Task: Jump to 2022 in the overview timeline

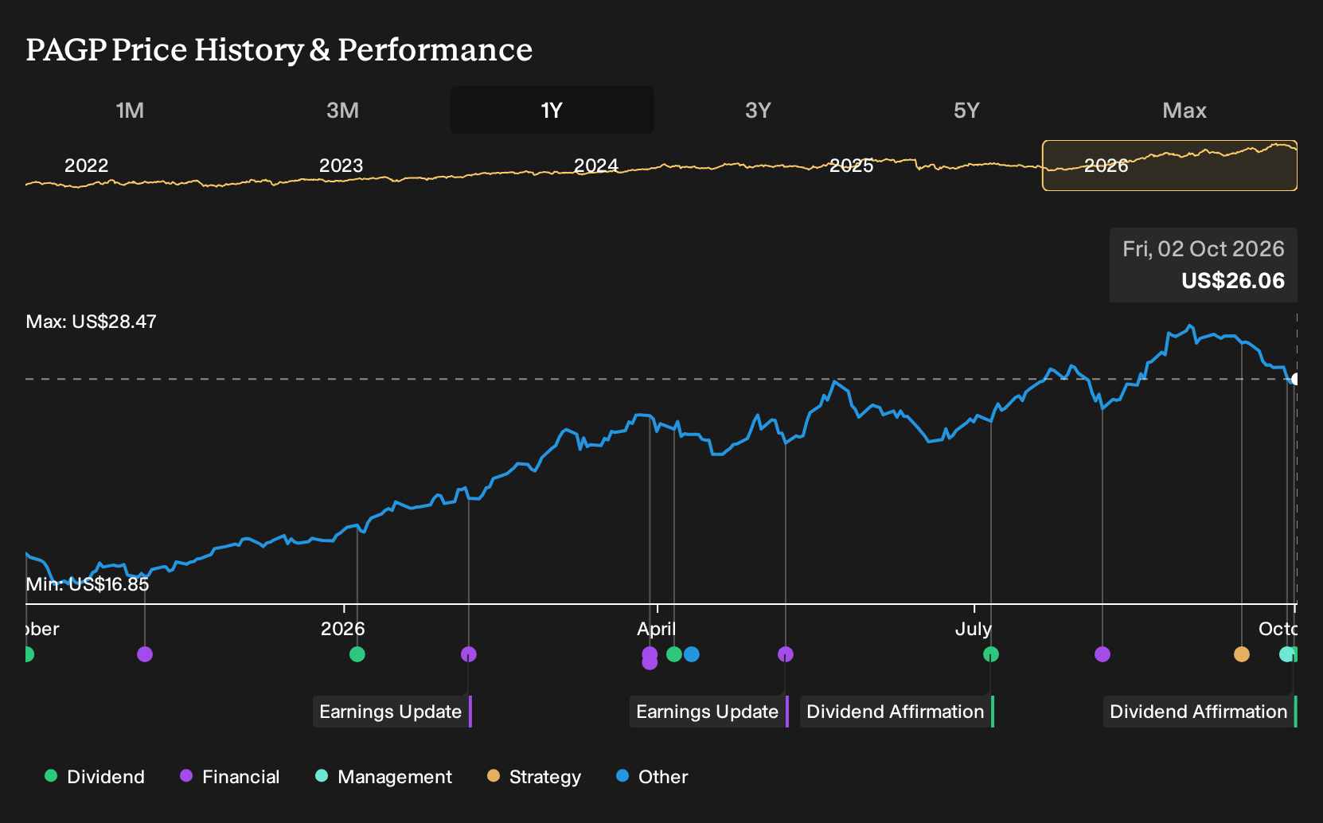Action: tap(86, 166)
